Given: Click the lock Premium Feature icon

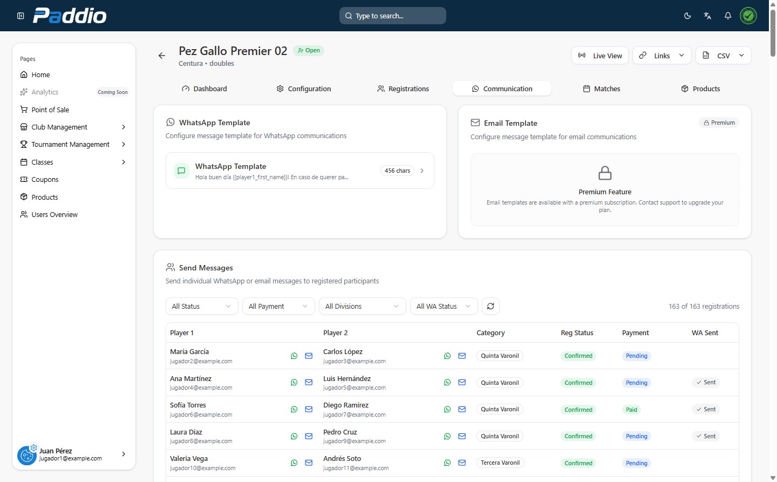Looking at the screenshot, I should click(x=605, y=173).
